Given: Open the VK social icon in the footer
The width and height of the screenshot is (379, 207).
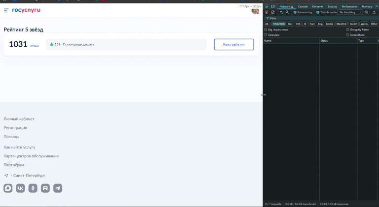Looking at the screenshot, I should point(21,188).
